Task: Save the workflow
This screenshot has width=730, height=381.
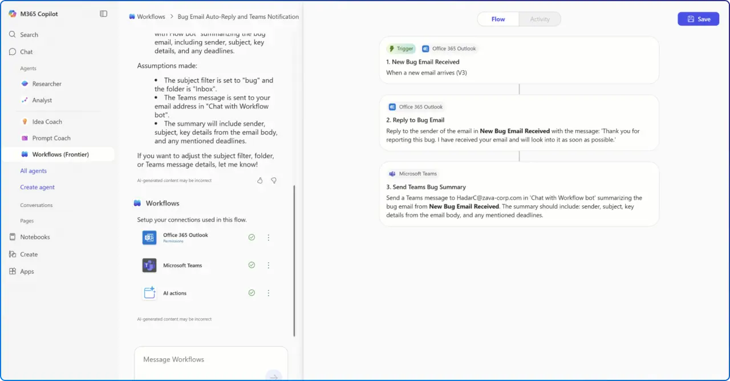Action: [698, 19]
